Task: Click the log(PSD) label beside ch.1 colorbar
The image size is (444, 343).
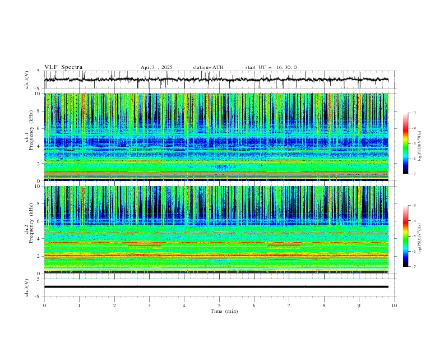Action: [x=419, y=146]
